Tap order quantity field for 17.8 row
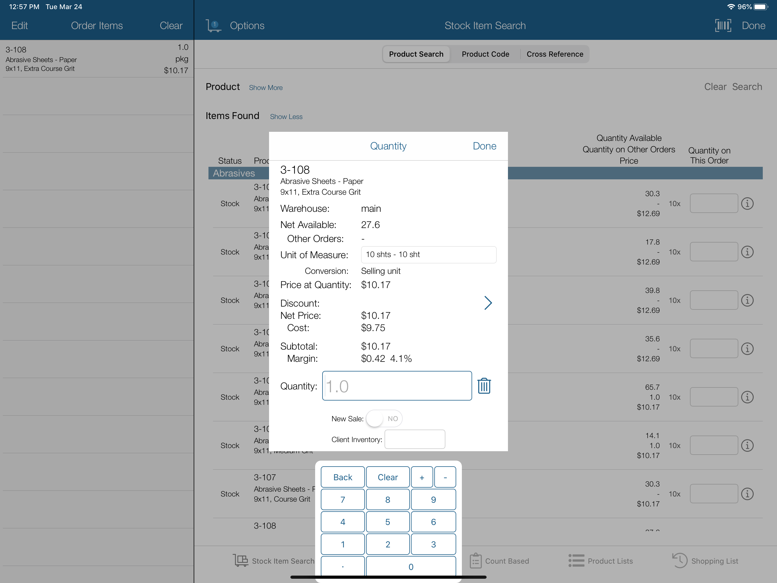Image resolution: width=777 pixels, height=583 pixels. point(713,252)
